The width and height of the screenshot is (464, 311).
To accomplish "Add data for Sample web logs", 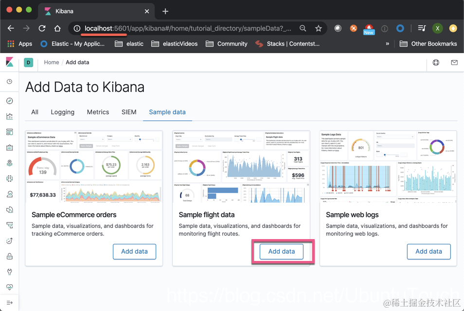I will [x=428, y=252].
